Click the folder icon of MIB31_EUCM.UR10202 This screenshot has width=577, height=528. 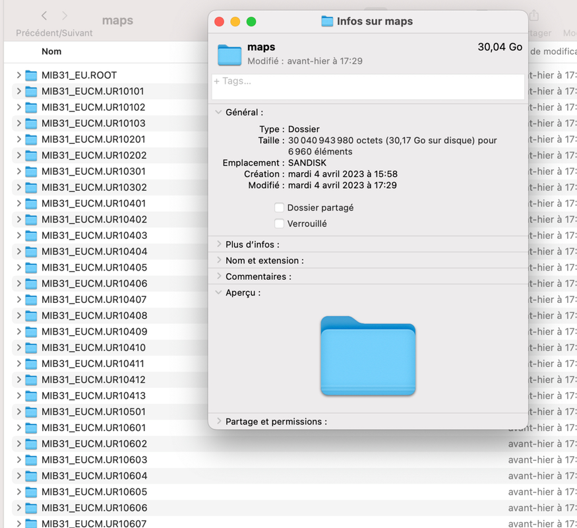click(x=31, y=155)
